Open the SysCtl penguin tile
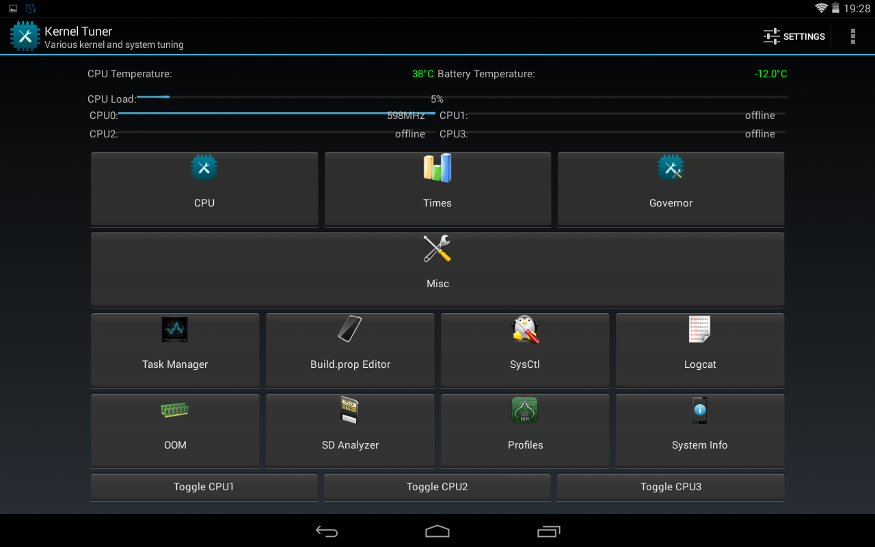Screen dimensions: 875x547 [525, 350]
